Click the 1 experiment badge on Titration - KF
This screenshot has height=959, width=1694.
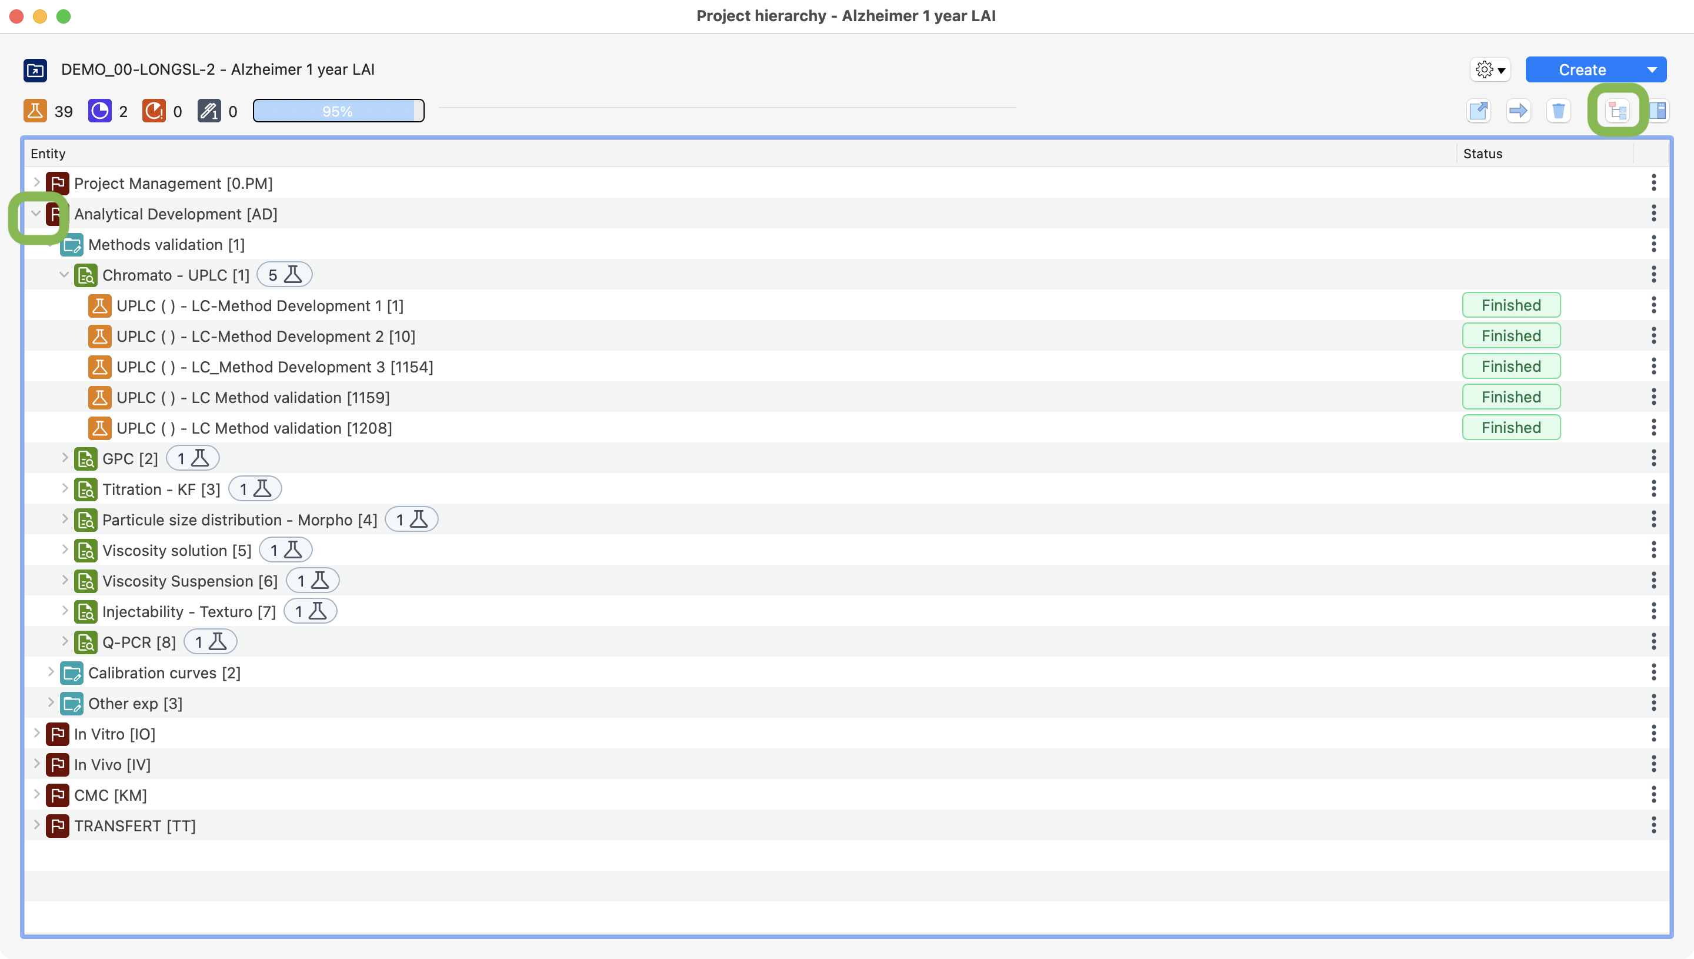255,489
